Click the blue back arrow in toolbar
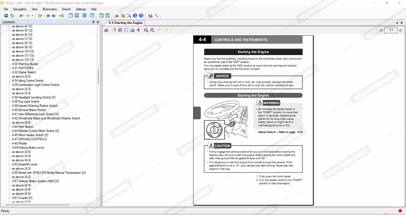Screen dimensions: 406x215 pyautogui.click(x=48, y=16)
